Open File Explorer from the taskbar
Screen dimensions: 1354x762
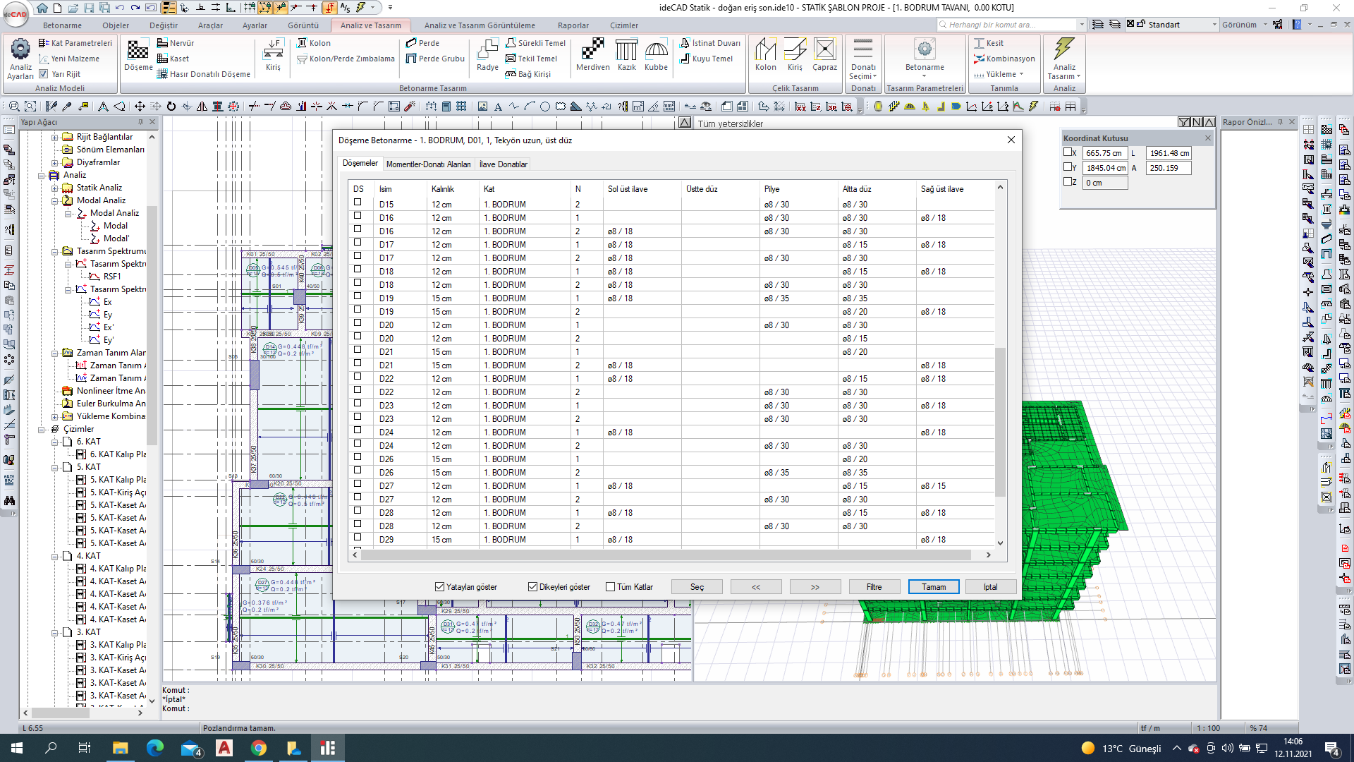120,748
